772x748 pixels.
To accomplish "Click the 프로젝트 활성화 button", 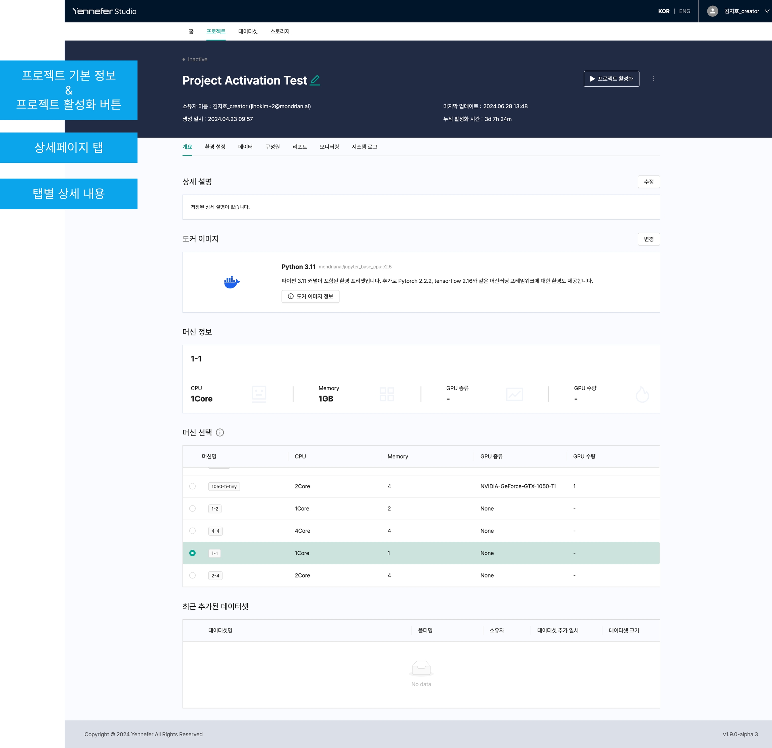I will (611, 79).
